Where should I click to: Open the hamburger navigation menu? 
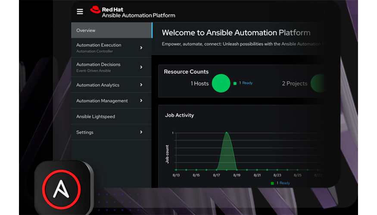point(80,12)
